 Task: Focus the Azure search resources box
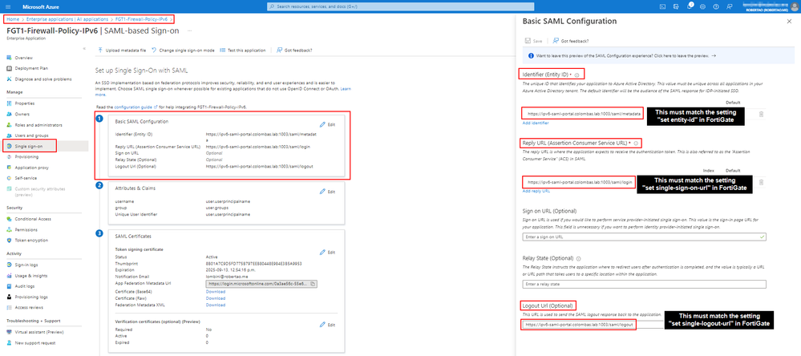coord(400,6)
